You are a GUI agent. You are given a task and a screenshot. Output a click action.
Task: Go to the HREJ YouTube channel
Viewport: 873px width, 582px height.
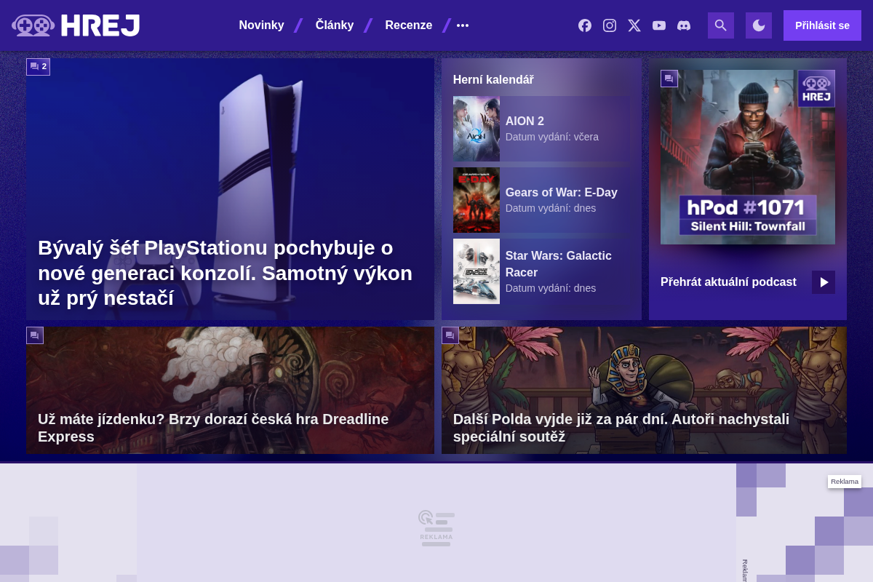pos(659,25)
